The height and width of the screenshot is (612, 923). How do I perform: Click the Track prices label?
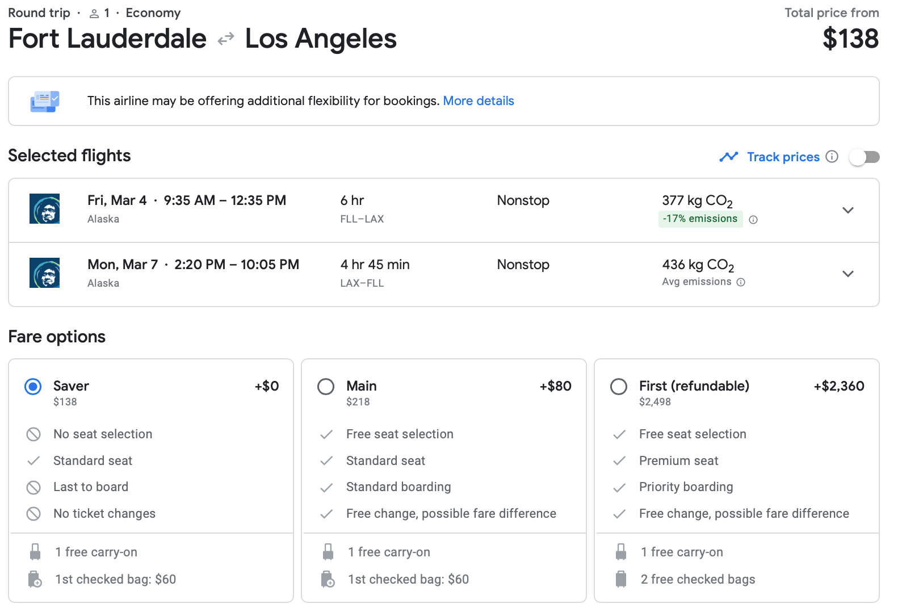click(x=783, y=157)
